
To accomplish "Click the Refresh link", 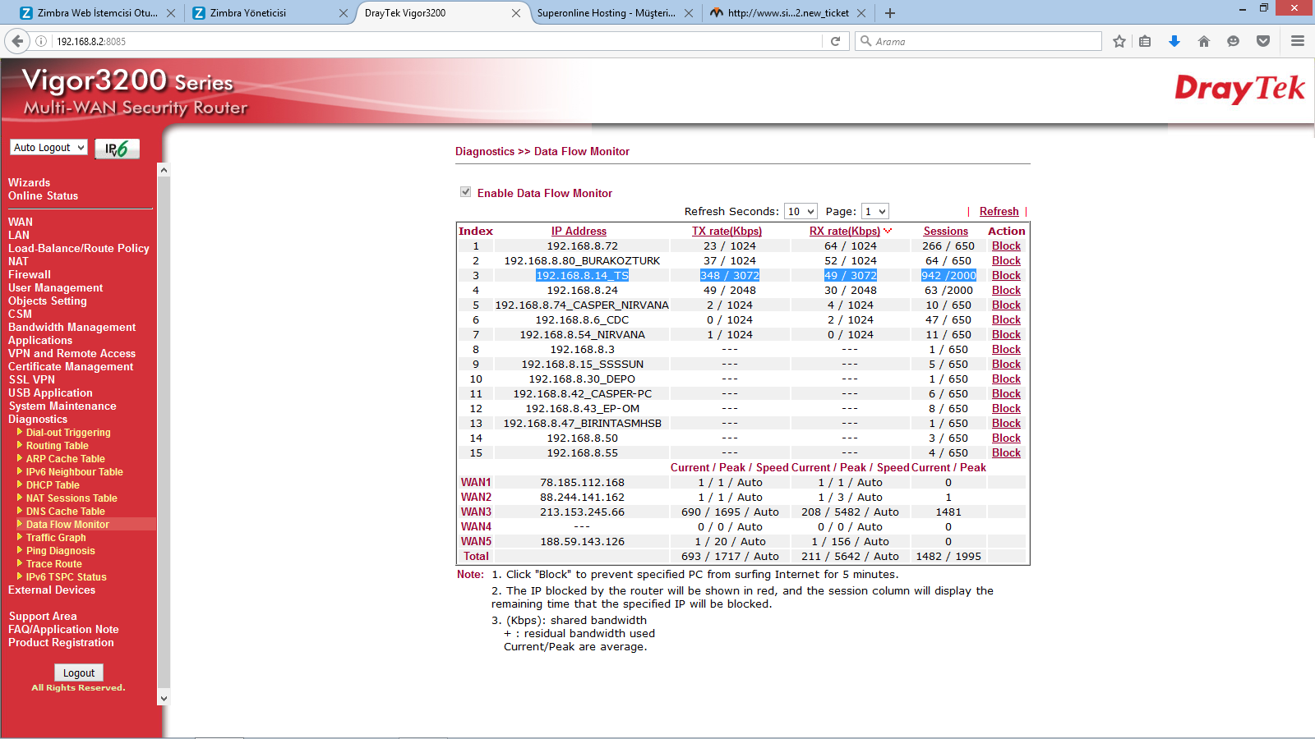I will pos(999,212).
